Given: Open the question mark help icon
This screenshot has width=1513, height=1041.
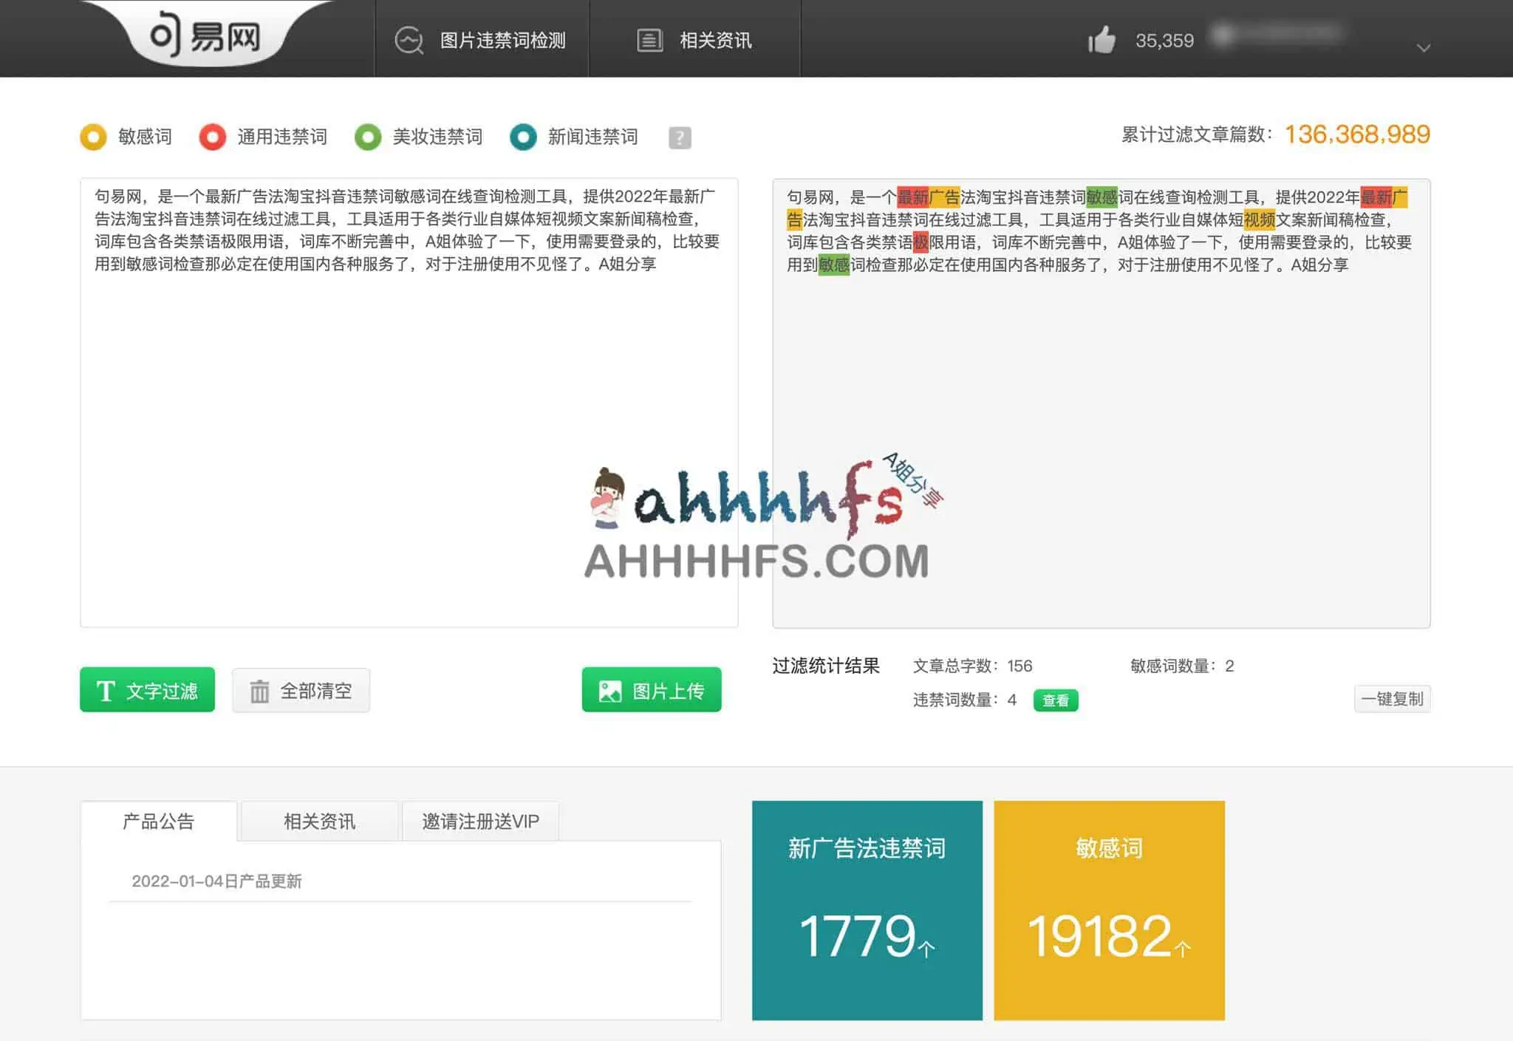Looking at the screenshot, I should pos(680,137).
